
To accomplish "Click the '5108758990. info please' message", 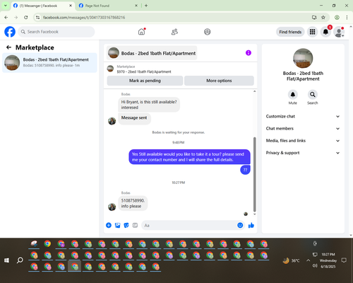I will coord(133,203).
